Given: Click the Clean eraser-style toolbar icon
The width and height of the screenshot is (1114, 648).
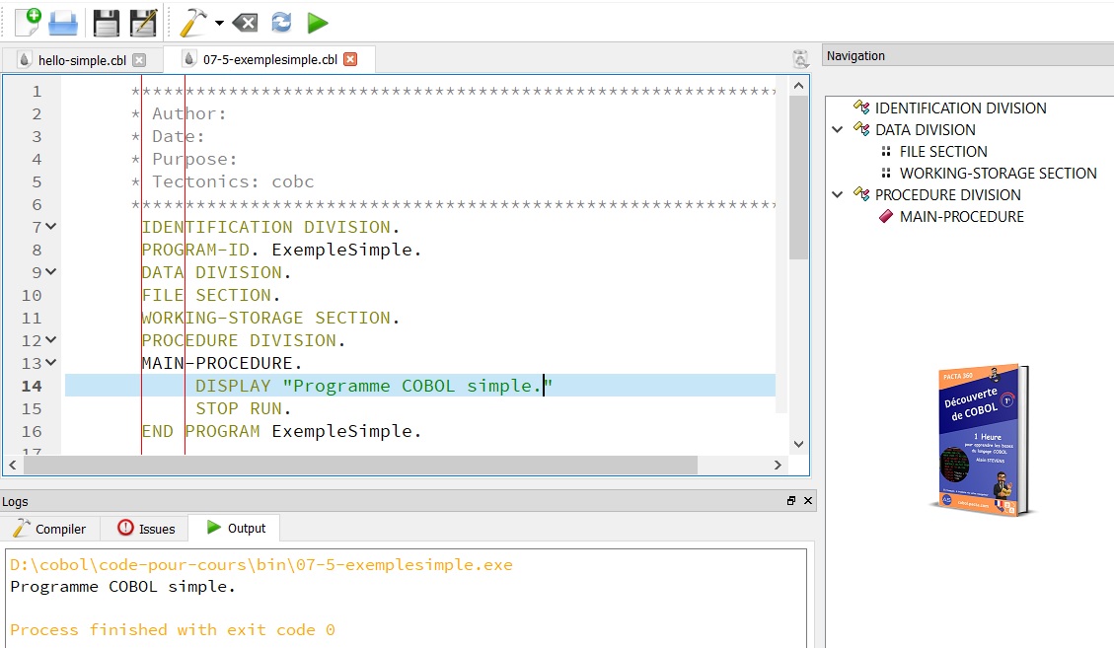Looking at the screenshot, I should (x=245, y=24).
